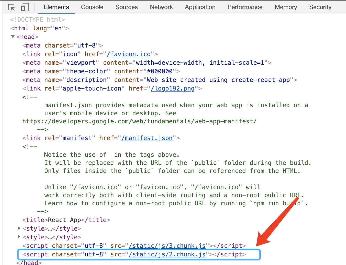Click 'manifest.json provides metadata' comment line
The height and width of the screenshot is (265, 346).
[176, 105]
